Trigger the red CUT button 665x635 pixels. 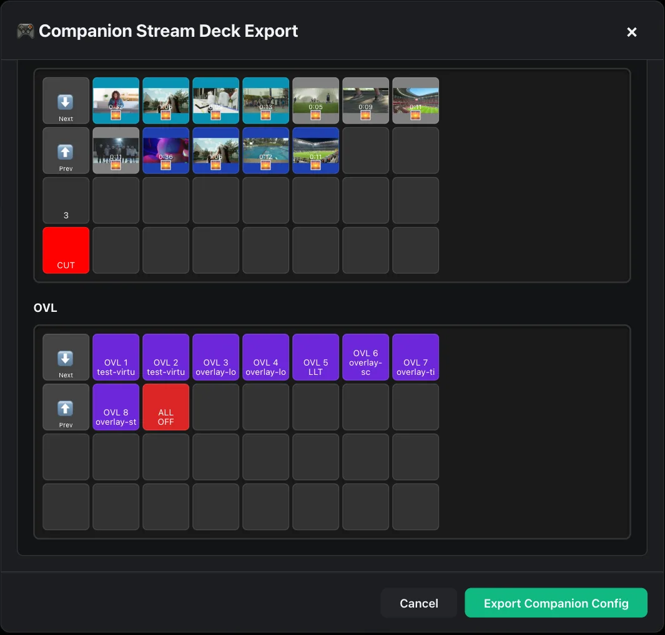[66, 250]
